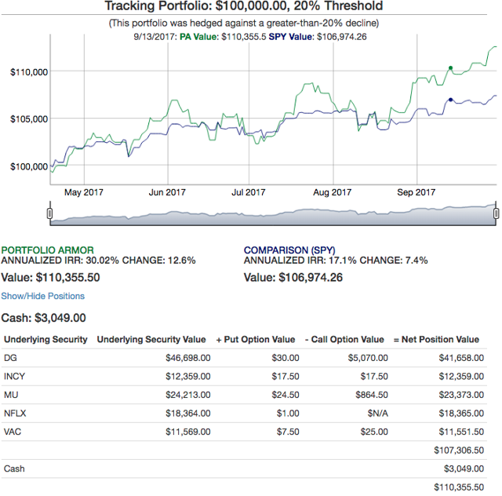Click the $N/A call value for NFLX
Viewport: 502px width, 496px height.
pyautogui.click(x=378, y=413)
